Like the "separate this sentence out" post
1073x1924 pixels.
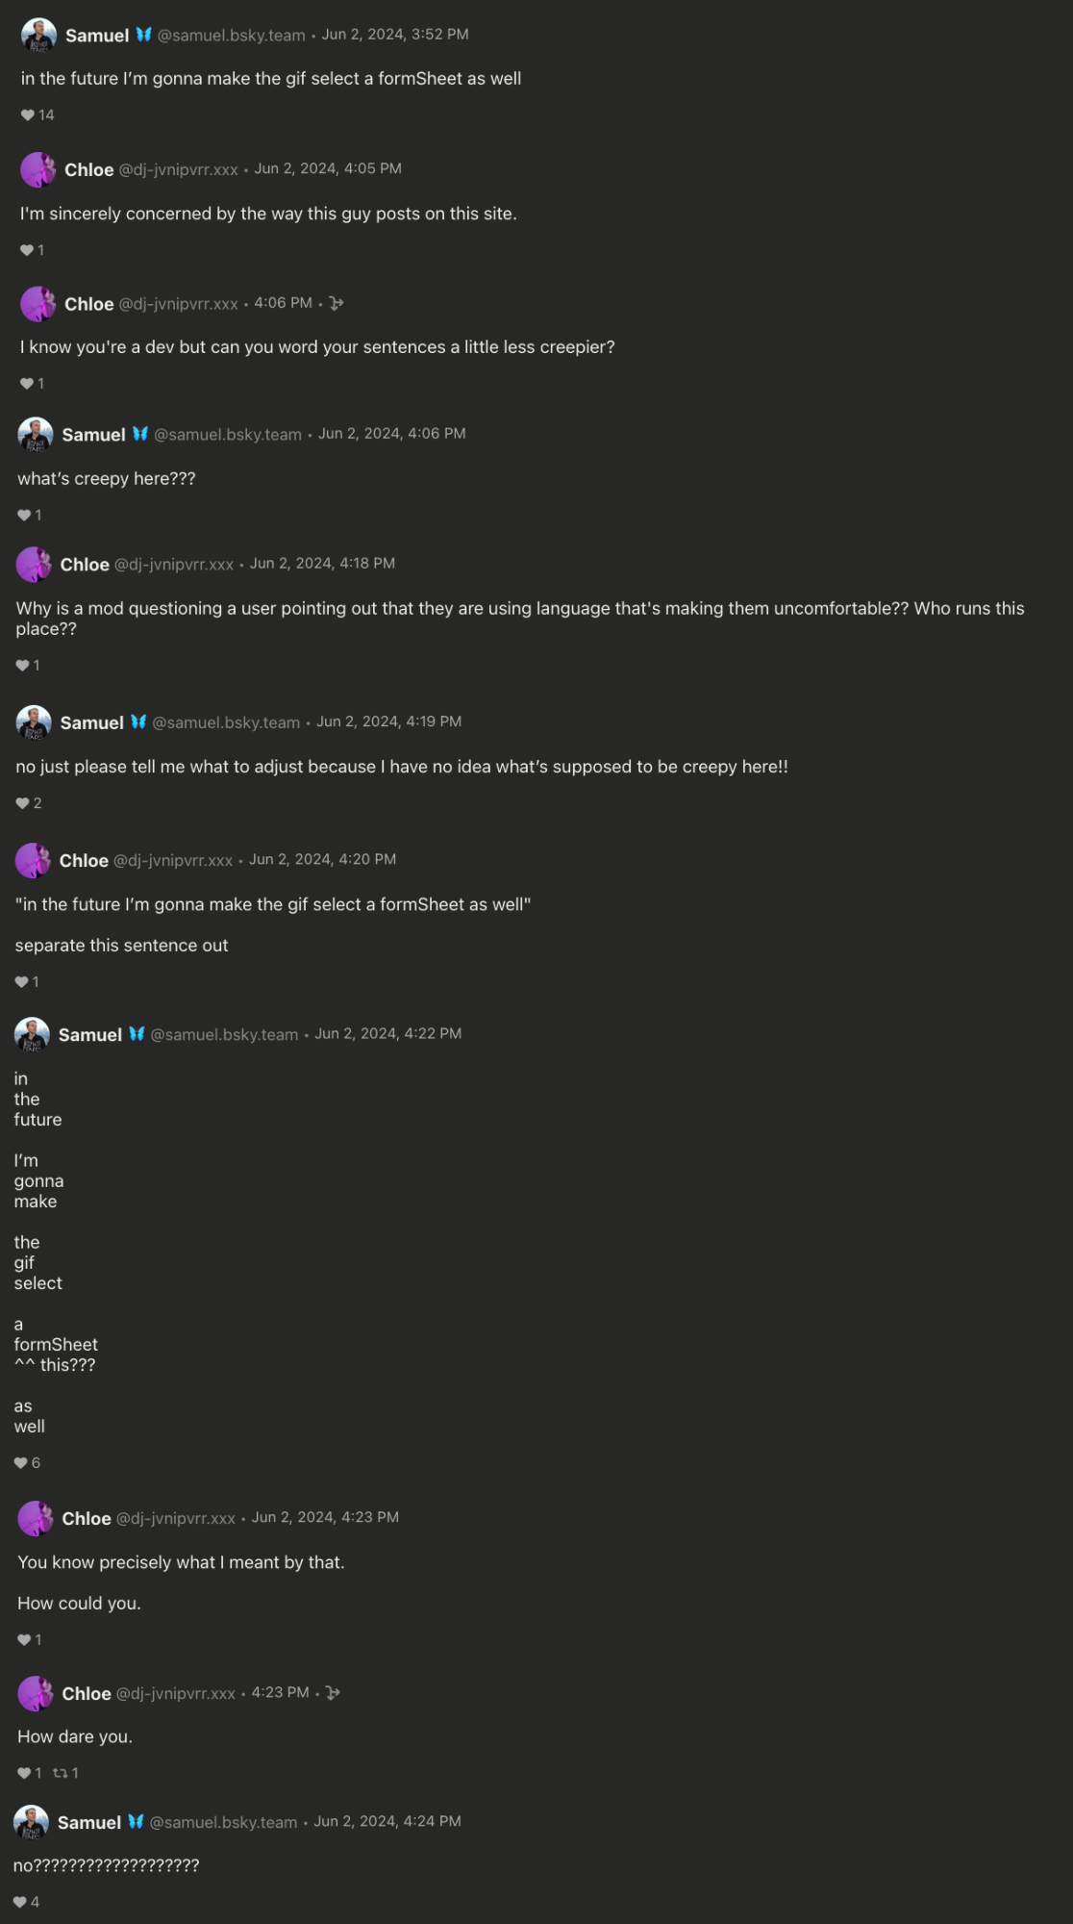coord(22,982)
